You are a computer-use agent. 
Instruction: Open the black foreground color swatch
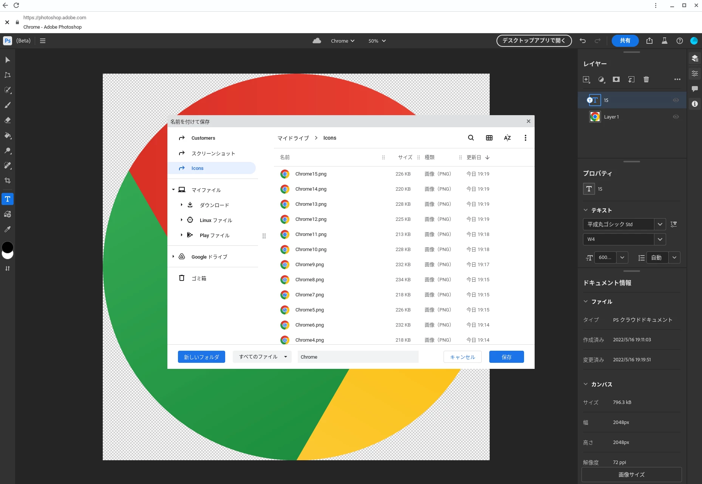[x=8, y=247]
